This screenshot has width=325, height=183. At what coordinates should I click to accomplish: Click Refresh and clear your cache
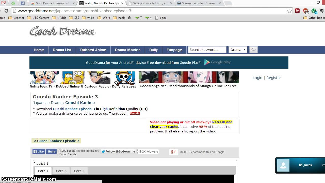click(x=191, y=124)
